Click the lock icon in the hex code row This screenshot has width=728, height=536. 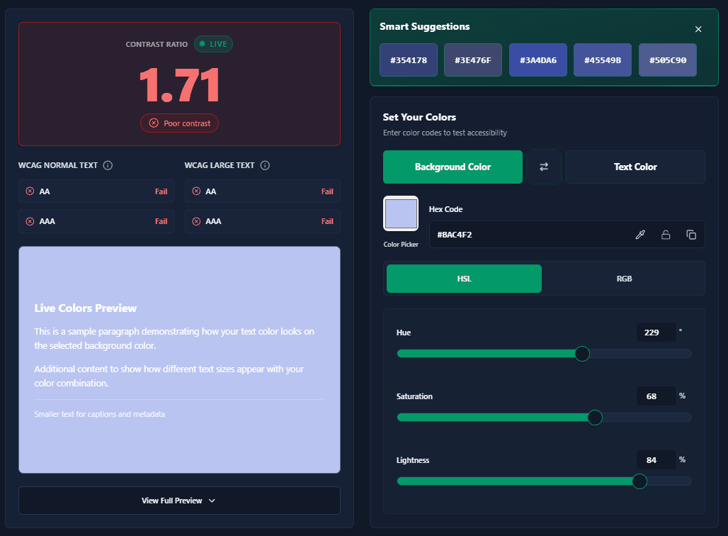tap(666, 234)
